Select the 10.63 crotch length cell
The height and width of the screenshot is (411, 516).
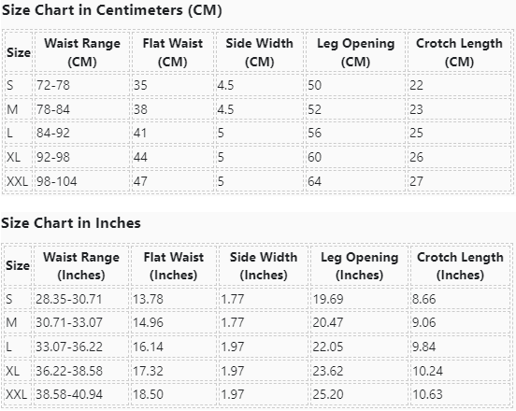click(x=460, y=394)
